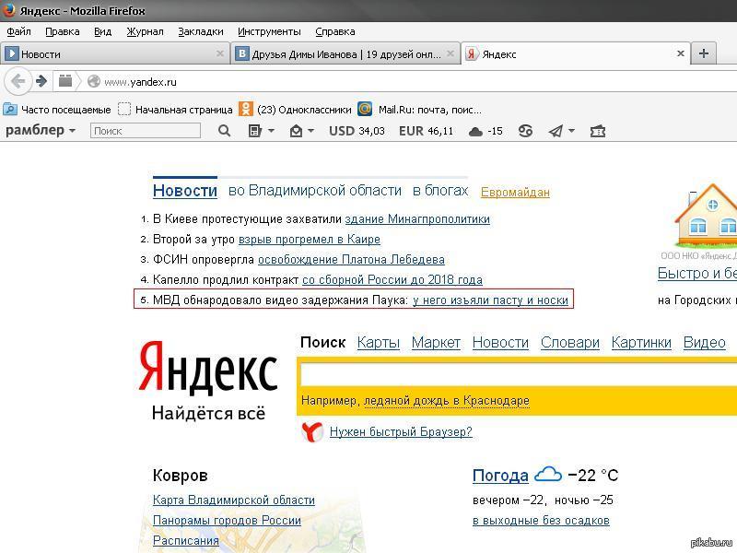This screenshot has height=553, width=737.
Task: Click the ticket icon in Rambler toolbar
Action: click(x=598, y=131)
